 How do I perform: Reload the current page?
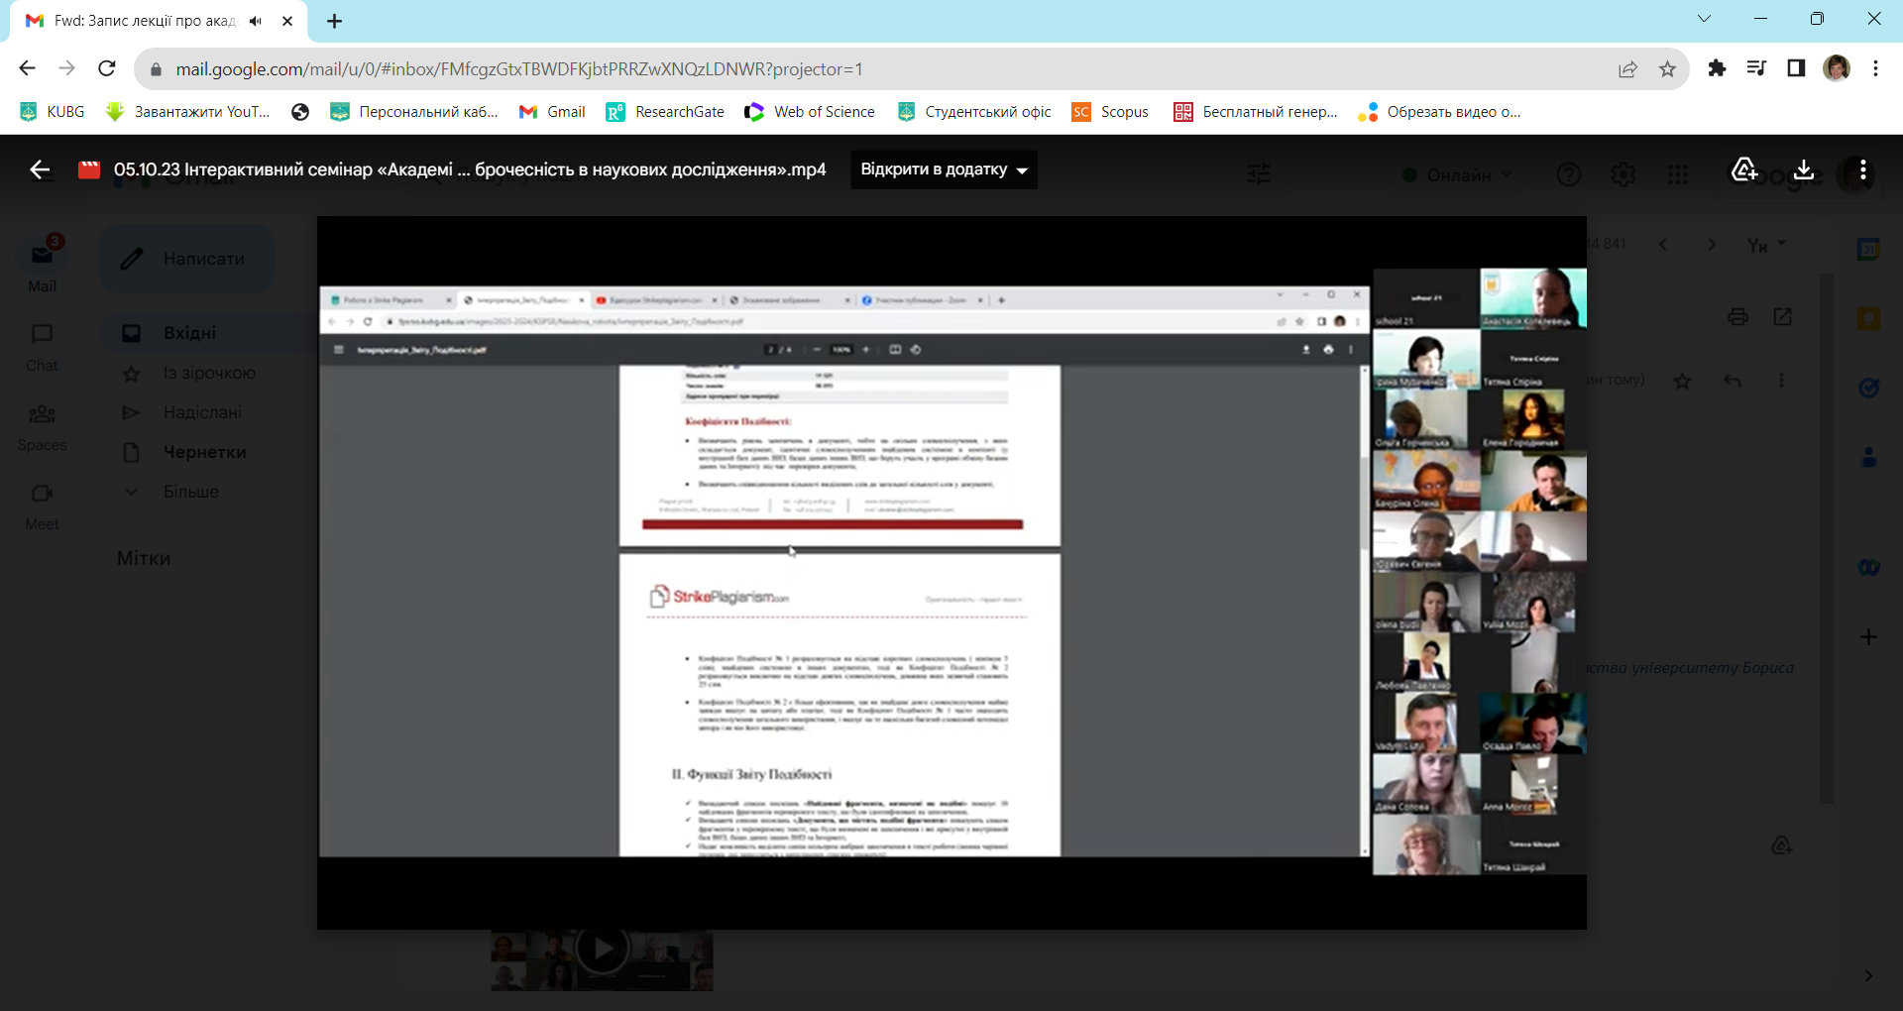click(107, 68)
